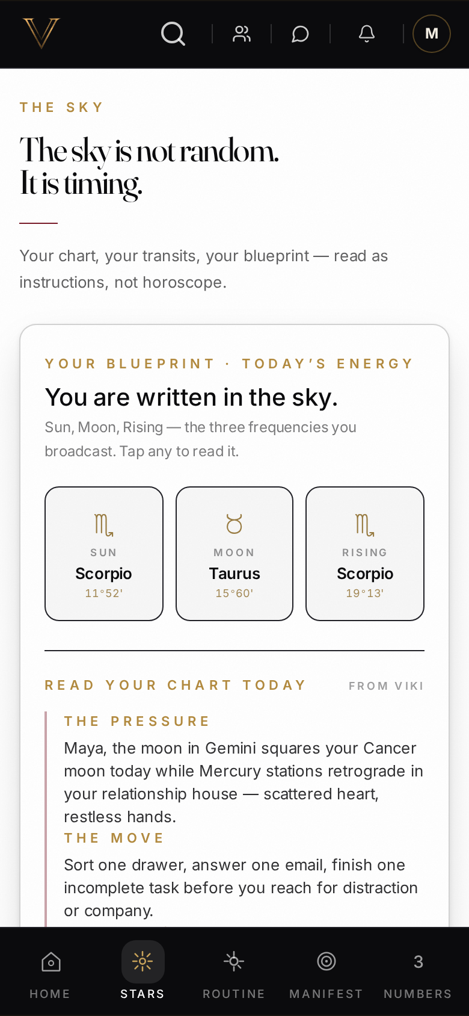This screenshot has width=469, height=1016.
Task: Select the Stars tab
Action: pos(143,971)
